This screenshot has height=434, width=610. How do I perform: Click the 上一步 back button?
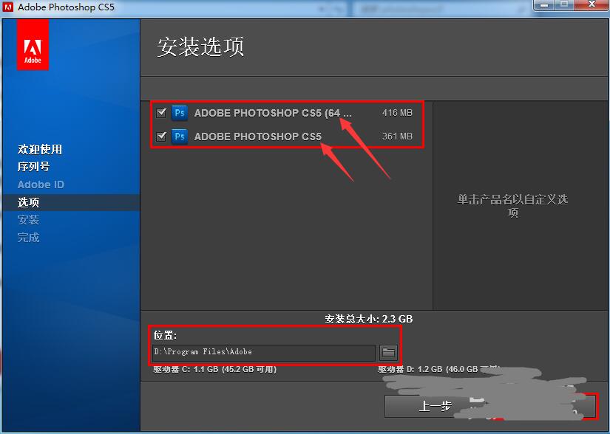click(435, 406)
